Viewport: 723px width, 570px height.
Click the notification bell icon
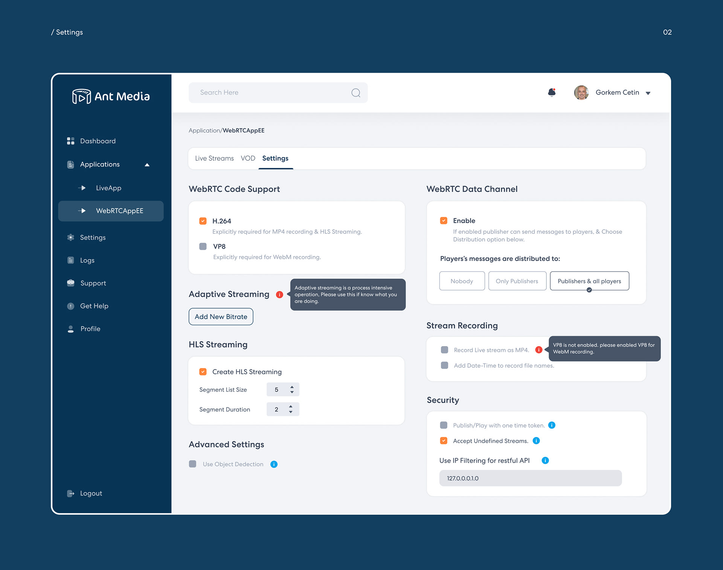pyautogui.click(x=552, y=92)
